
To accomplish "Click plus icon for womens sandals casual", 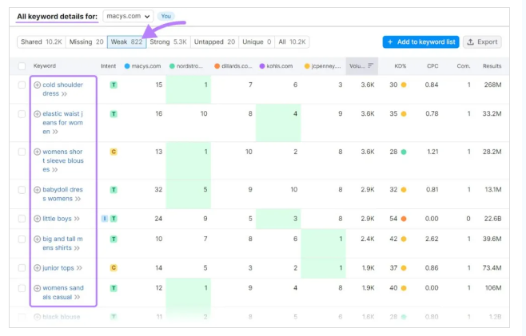I will (x=38, y=288).
